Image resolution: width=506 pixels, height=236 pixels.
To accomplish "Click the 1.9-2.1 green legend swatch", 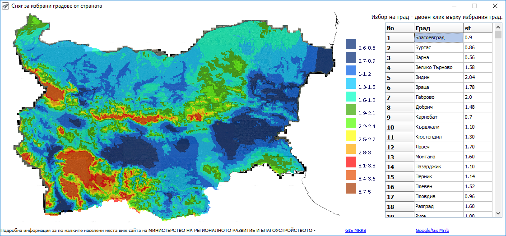I will 351,109.
